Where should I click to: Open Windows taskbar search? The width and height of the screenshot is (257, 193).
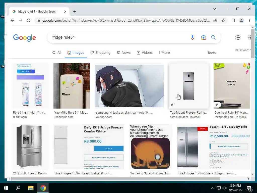click(x=18, y=188)
